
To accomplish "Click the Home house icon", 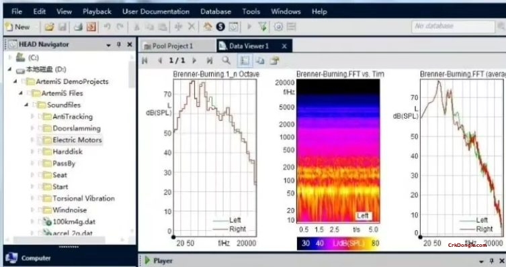I will click(x=208, y=27).
